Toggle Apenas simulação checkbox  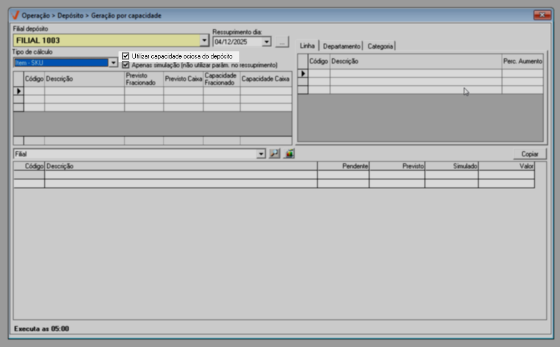[126, 65]
